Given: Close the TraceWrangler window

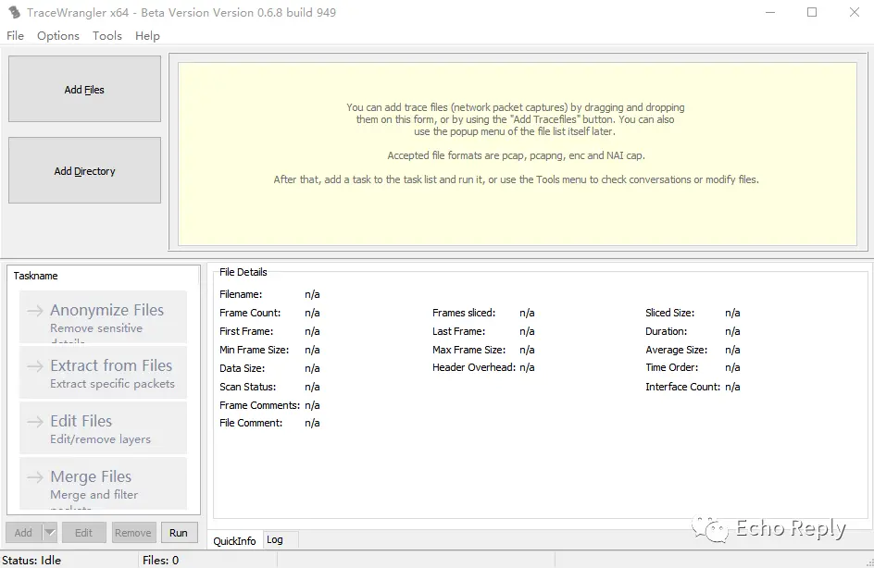Looking at the screenshot, I should click(x=855, y=12).
